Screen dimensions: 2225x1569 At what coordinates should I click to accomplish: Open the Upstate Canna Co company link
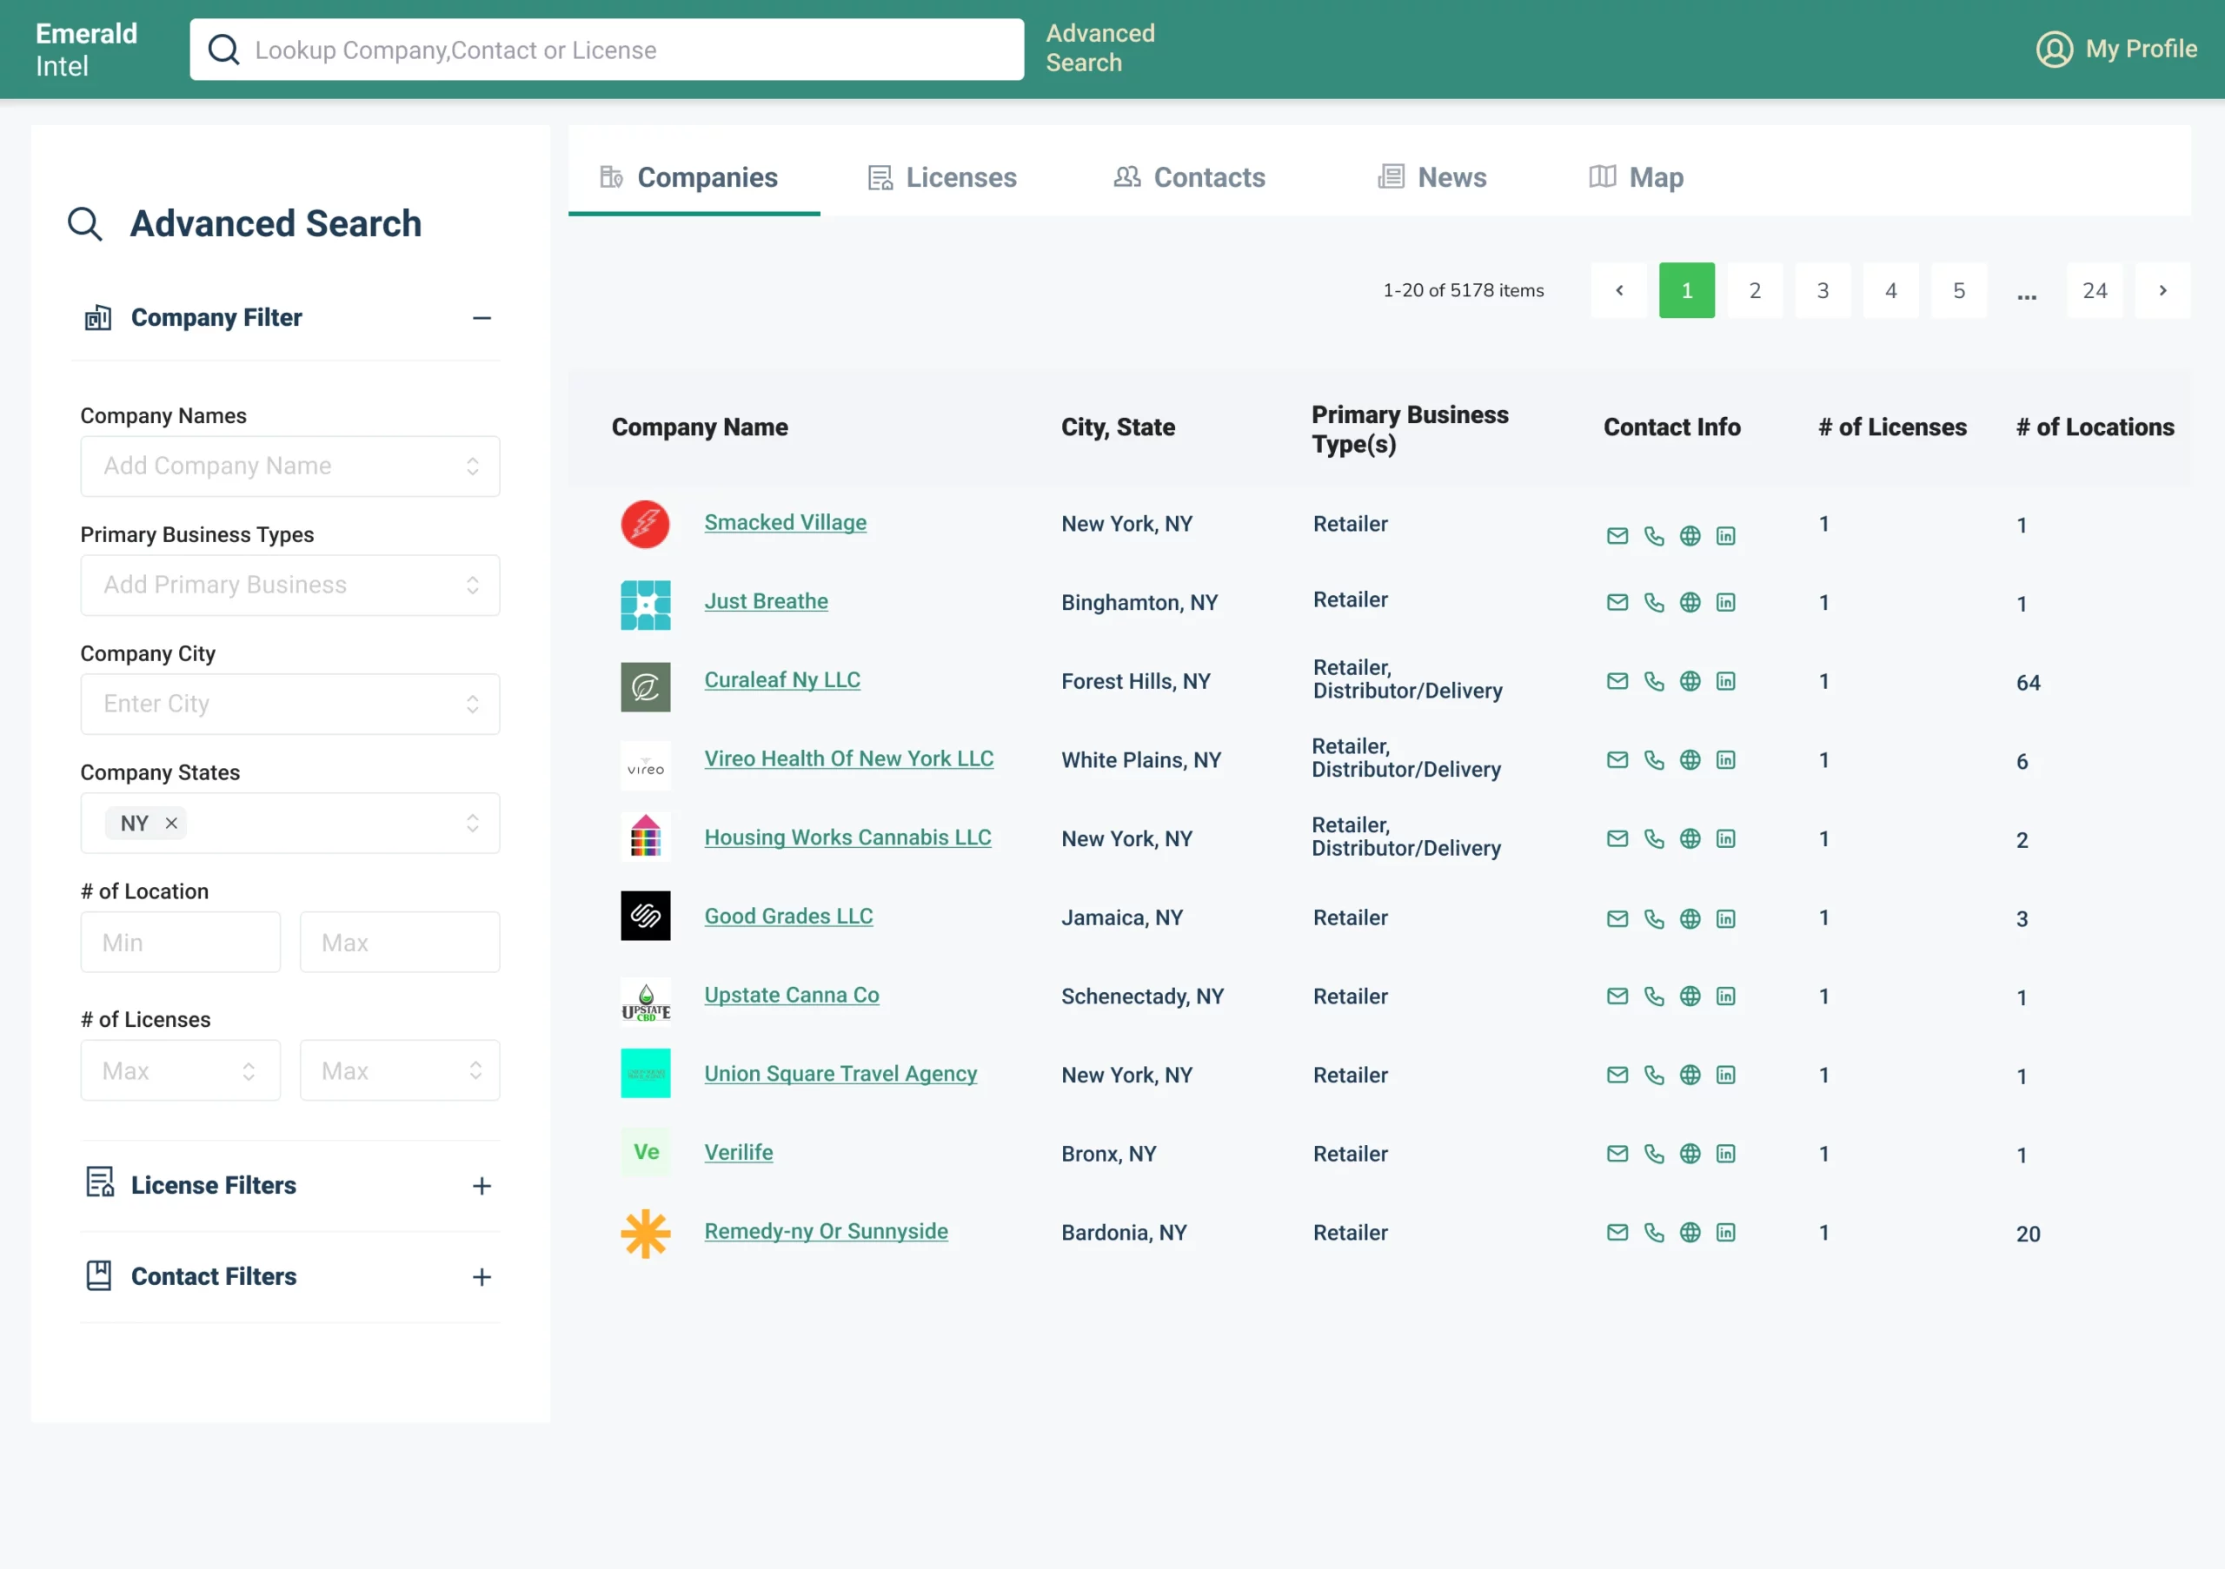point(792,995)
